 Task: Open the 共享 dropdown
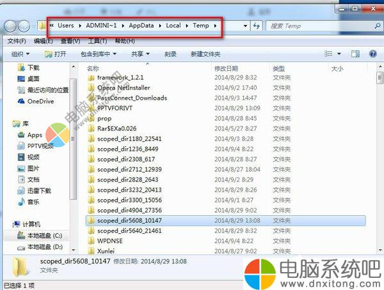point(140,54)
